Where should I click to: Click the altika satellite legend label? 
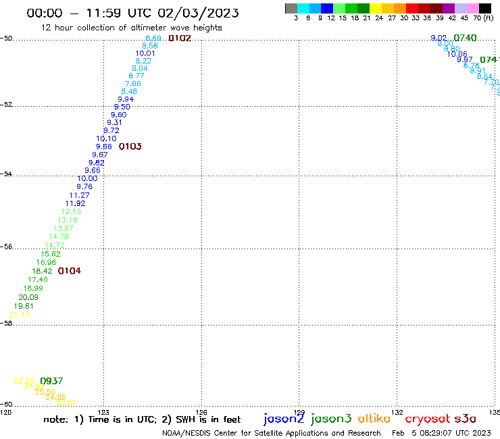374,419
